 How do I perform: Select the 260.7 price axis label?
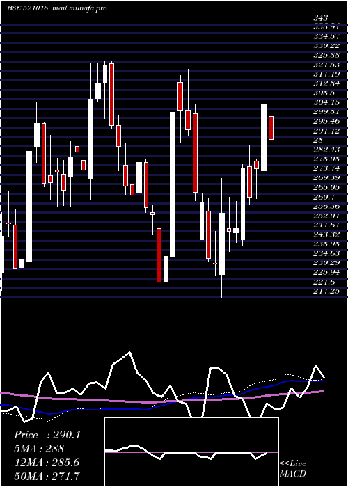324,197
